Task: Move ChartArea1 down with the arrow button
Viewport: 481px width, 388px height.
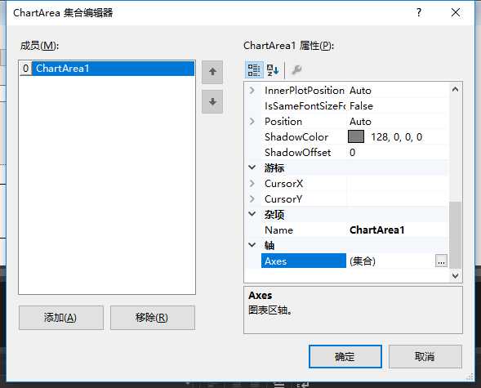Action: coord(212,101)
